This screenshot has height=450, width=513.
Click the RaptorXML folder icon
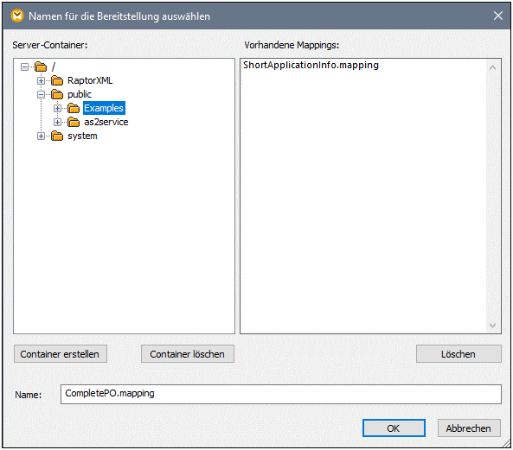(57, 80)
